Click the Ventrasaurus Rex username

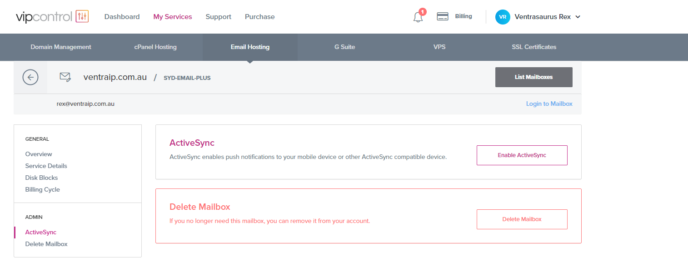point(543,17)
